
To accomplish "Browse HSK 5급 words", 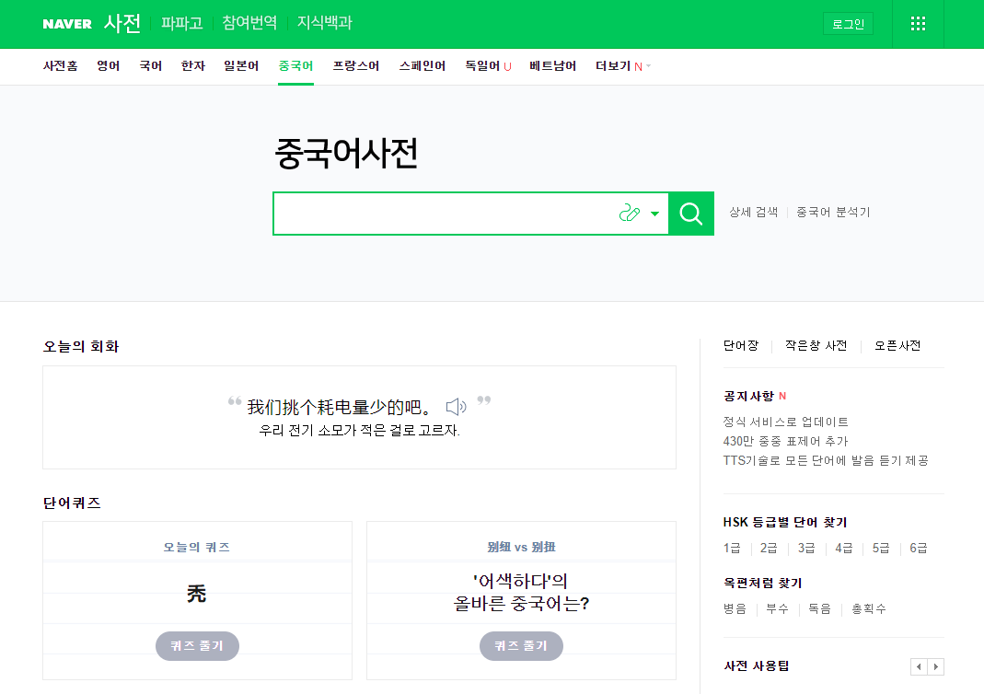I will click(x=881, y=548).
